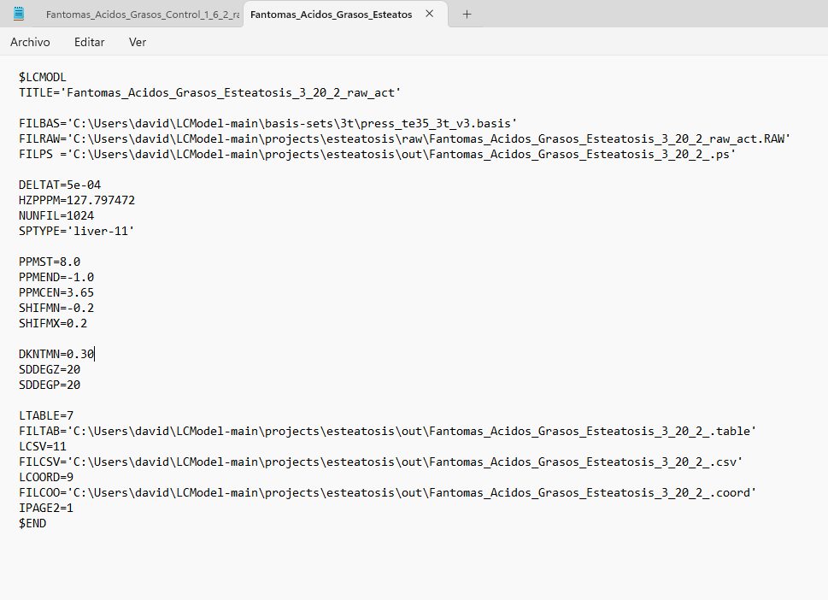Select the Fantomas_Acidos_Grasos_Esteatos tab
828x600 pixels.
coord(331,15)
